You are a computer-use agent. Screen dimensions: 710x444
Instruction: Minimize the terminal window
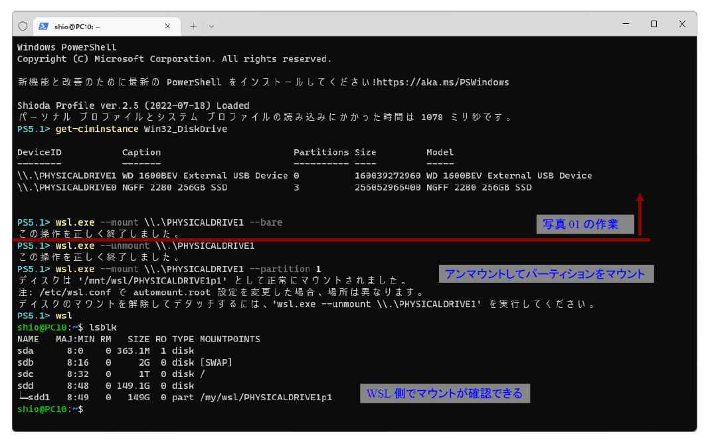tap(626, 23)
